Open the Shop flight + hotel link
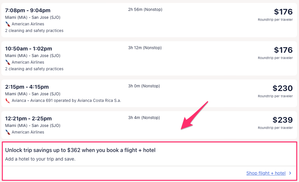This screenshot has width=299, height=182. tap(266, 173)
